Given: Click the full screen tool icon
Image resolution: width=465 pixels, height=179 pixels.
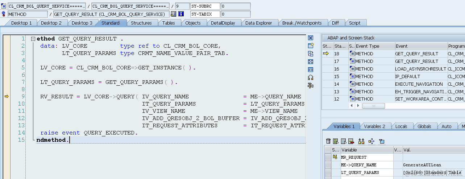Looking at the screenshot, I should point(311,61).
